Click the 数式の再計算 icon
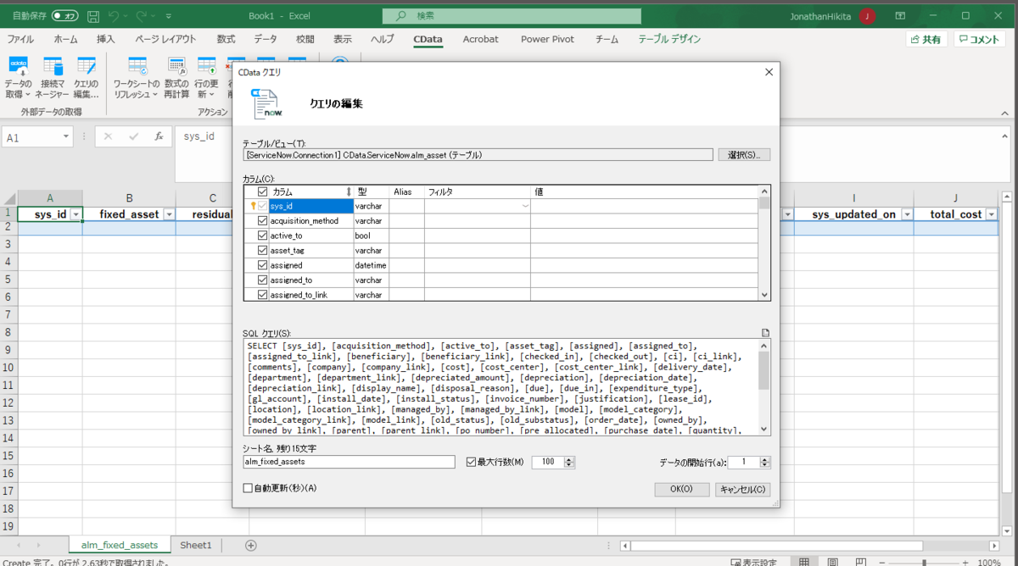The height and width of the screenshot is (566, 1018). click(x=176, y=75)
